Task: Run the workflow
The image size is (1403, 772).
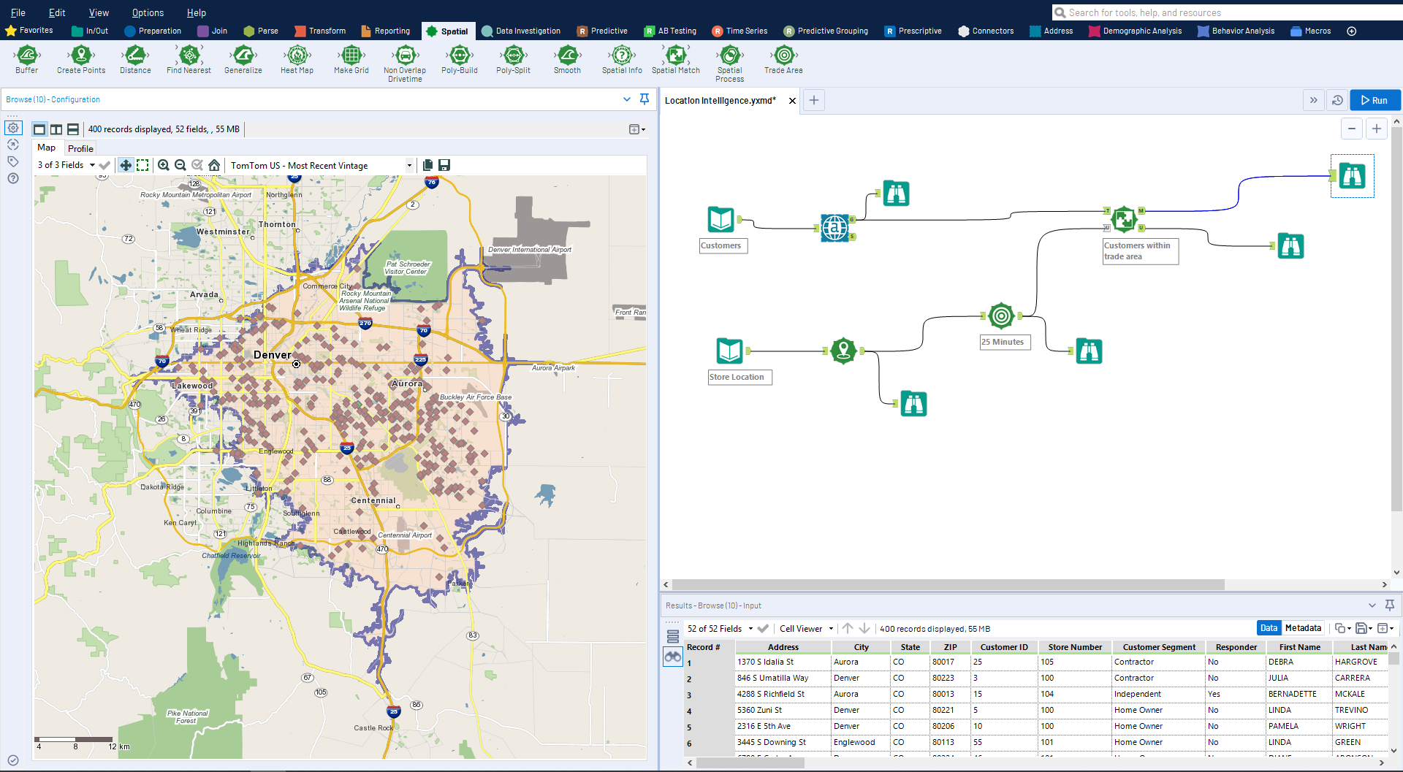Action: click(1375, 101)
